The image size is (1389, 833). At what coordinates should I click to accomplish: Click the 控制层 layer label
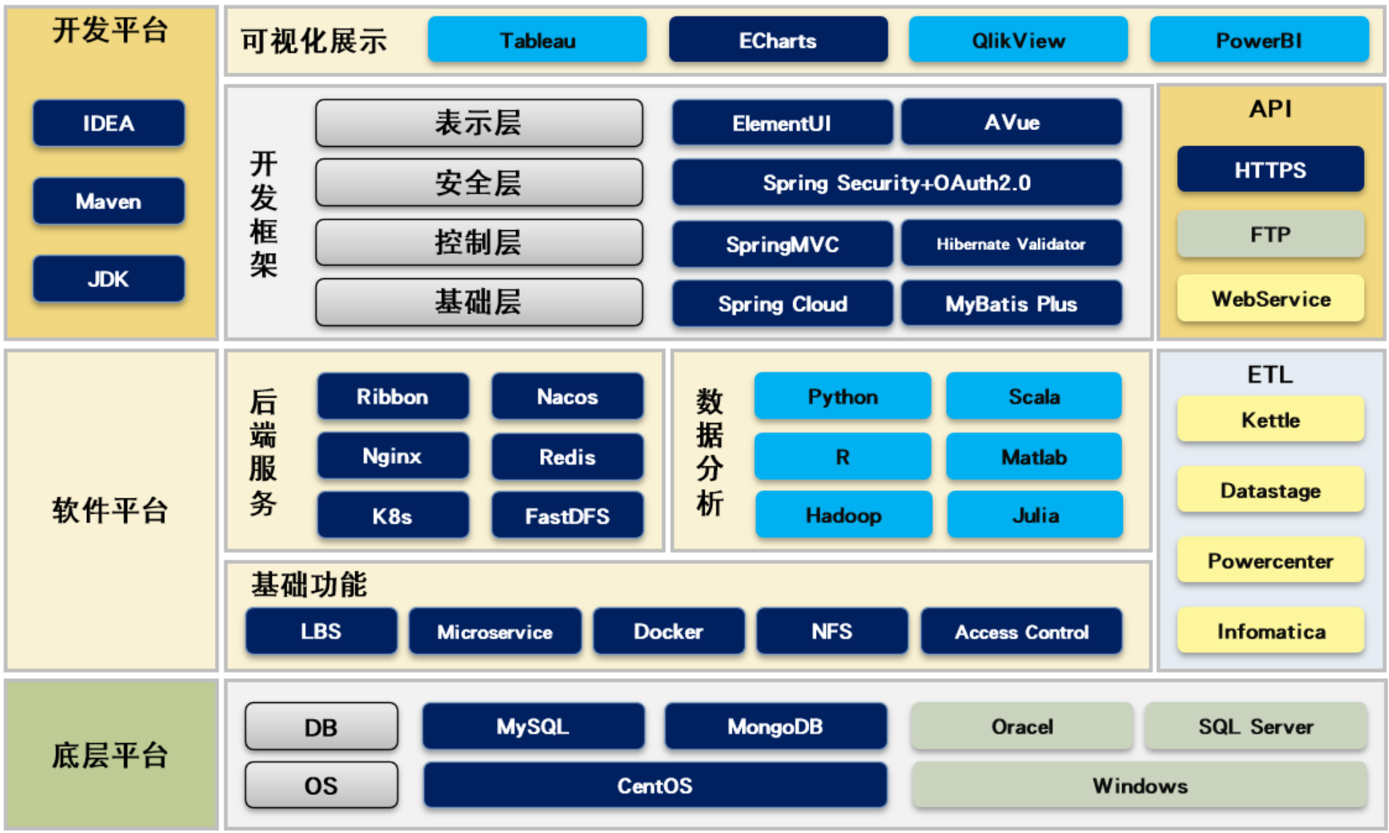[x=479, y=243]
